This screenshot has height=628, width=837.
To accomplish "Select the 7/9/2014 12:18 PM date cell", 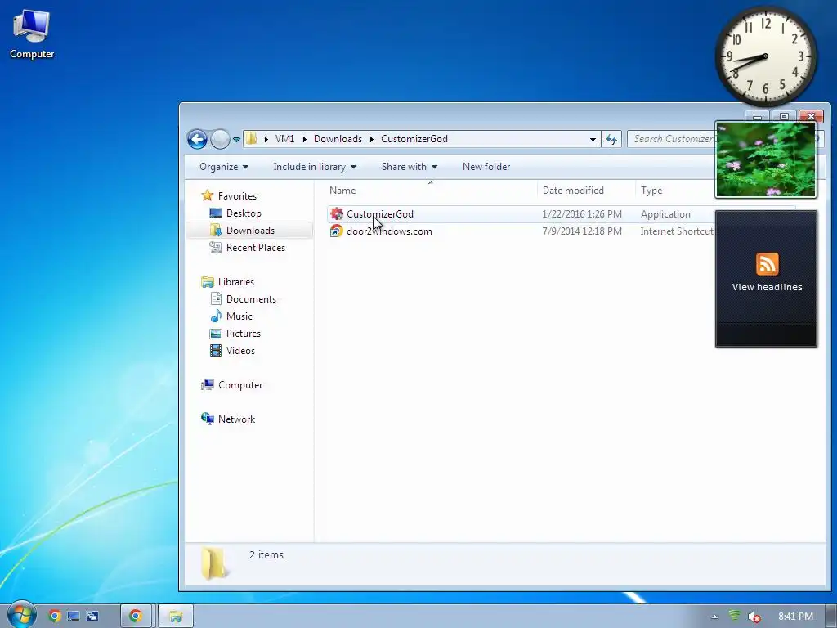I will (582, 231).
